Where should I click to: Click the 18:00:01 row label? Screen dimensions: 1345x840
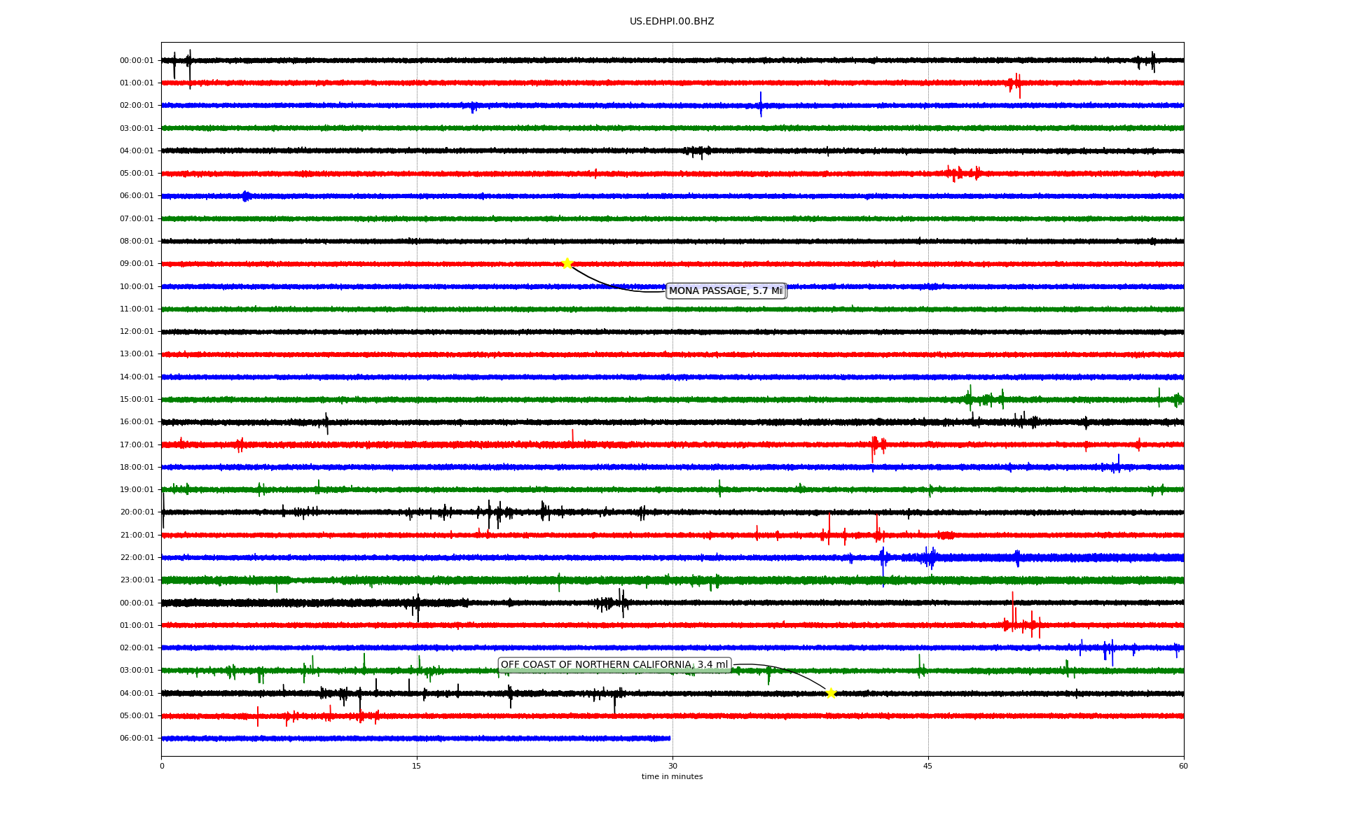coord(137,468)
